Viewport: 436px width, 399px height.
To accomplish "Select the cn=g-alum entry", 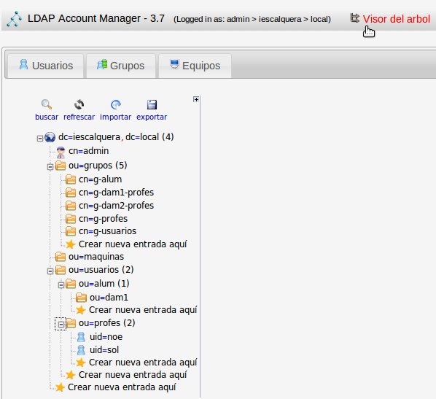I will pos(101,179).
